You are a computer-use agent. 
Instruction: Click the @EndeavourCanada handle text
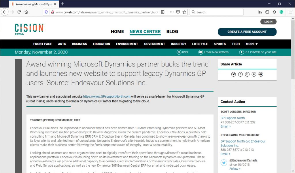point(243,160)
